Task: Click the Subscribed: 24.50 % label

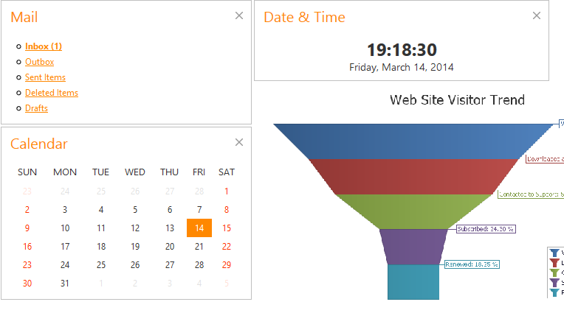Action: coord(486,229)
